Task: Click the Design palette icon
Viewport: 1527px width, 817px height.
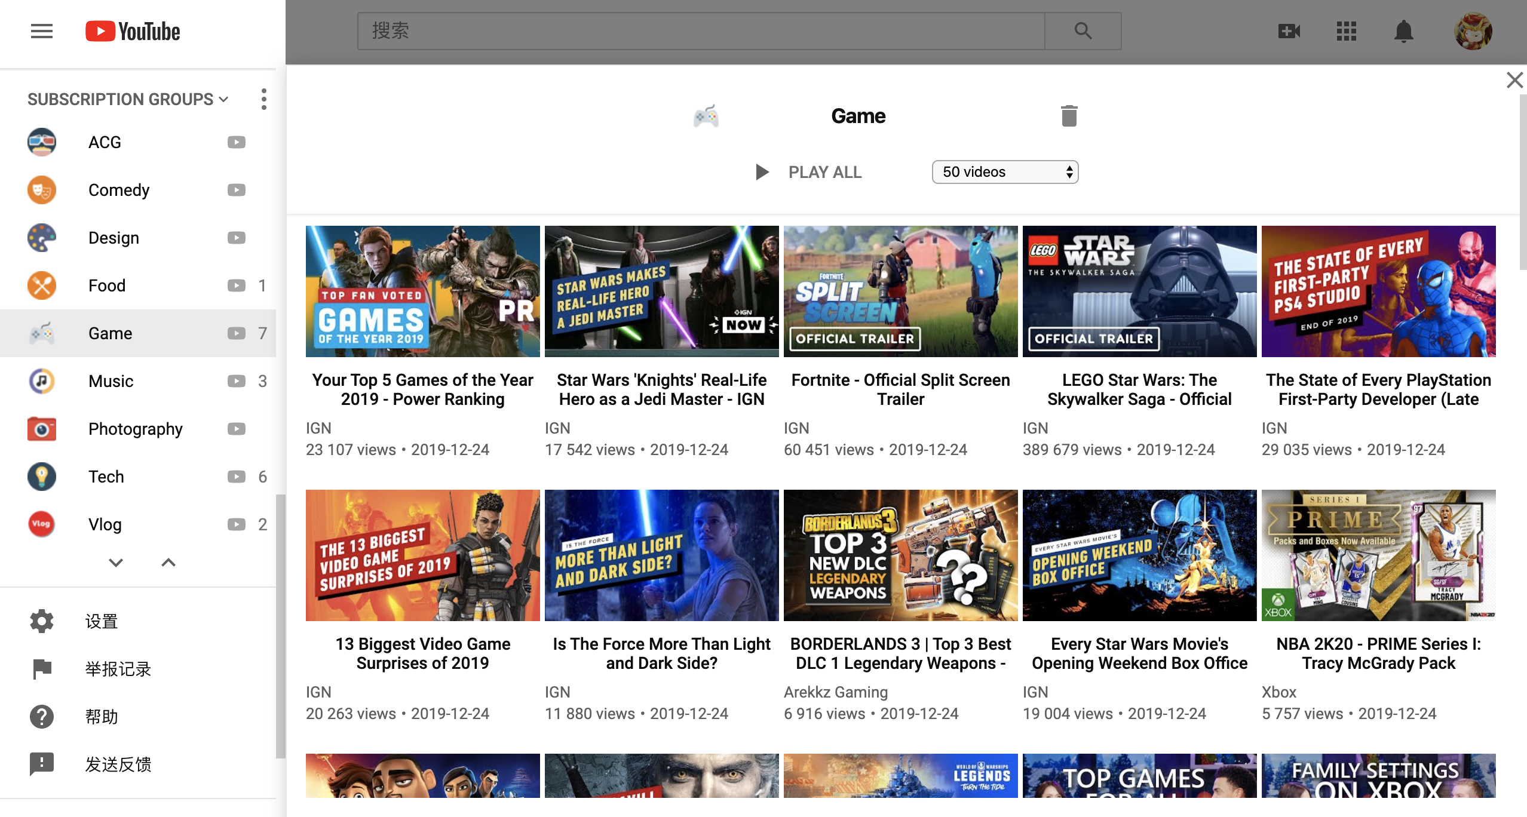Action: click(x=42, y=238)
